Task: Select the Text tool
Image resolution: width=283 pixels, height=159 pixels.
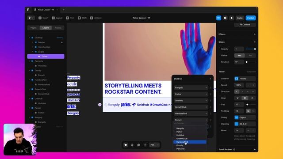Action: (70, 18)
